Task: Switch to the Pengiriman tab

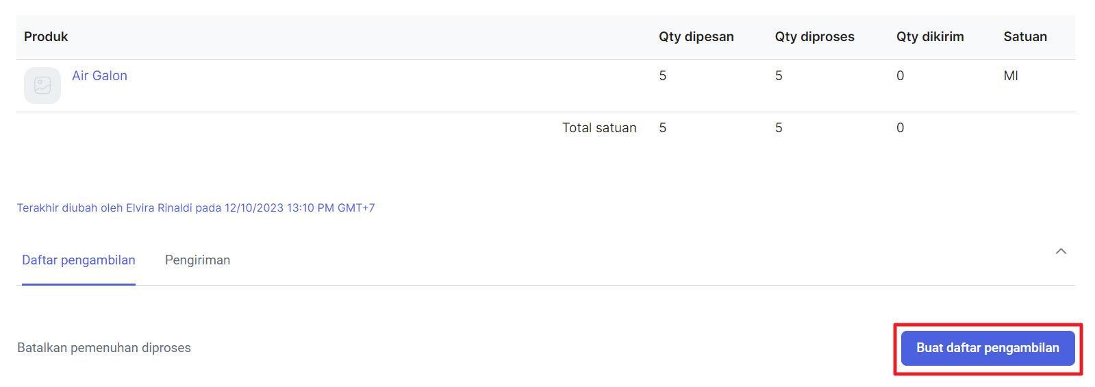Action: 197,260
